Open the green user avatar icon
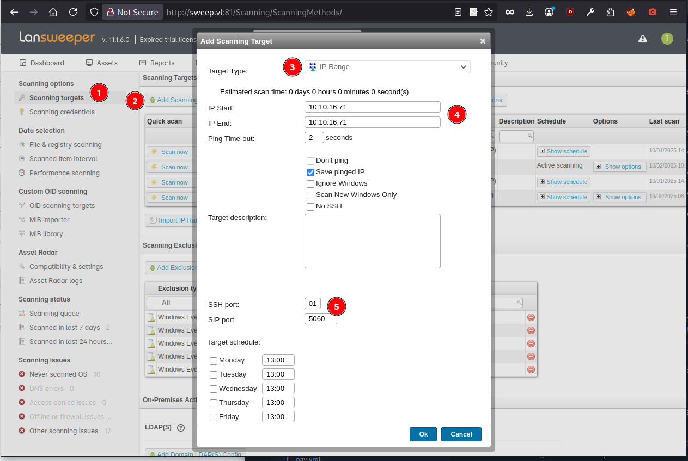Screen dimensions: 688x461 tap(667, 39)
